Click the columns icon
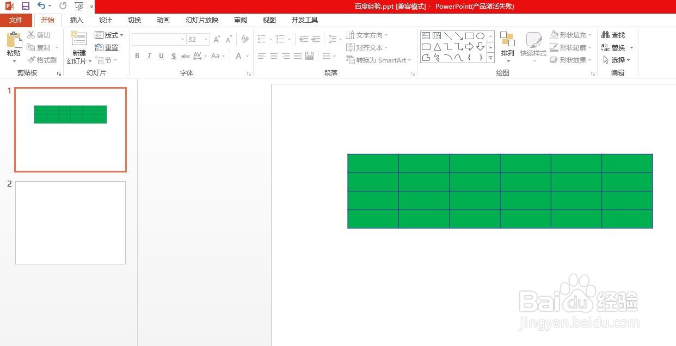676x346 pixels. click(327, 56)
